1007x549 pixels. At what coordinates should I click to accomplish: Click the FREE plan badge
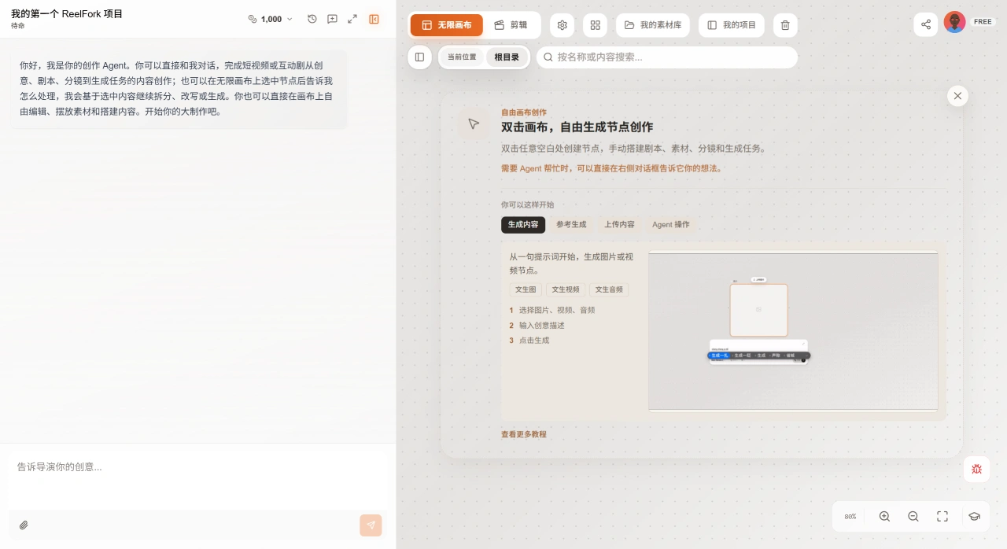983,22
